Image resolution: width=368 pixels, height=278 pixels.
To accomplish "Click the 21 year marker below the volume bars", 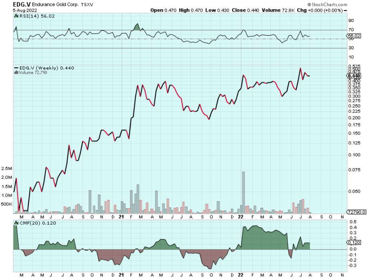I will [x=121, y=217].
